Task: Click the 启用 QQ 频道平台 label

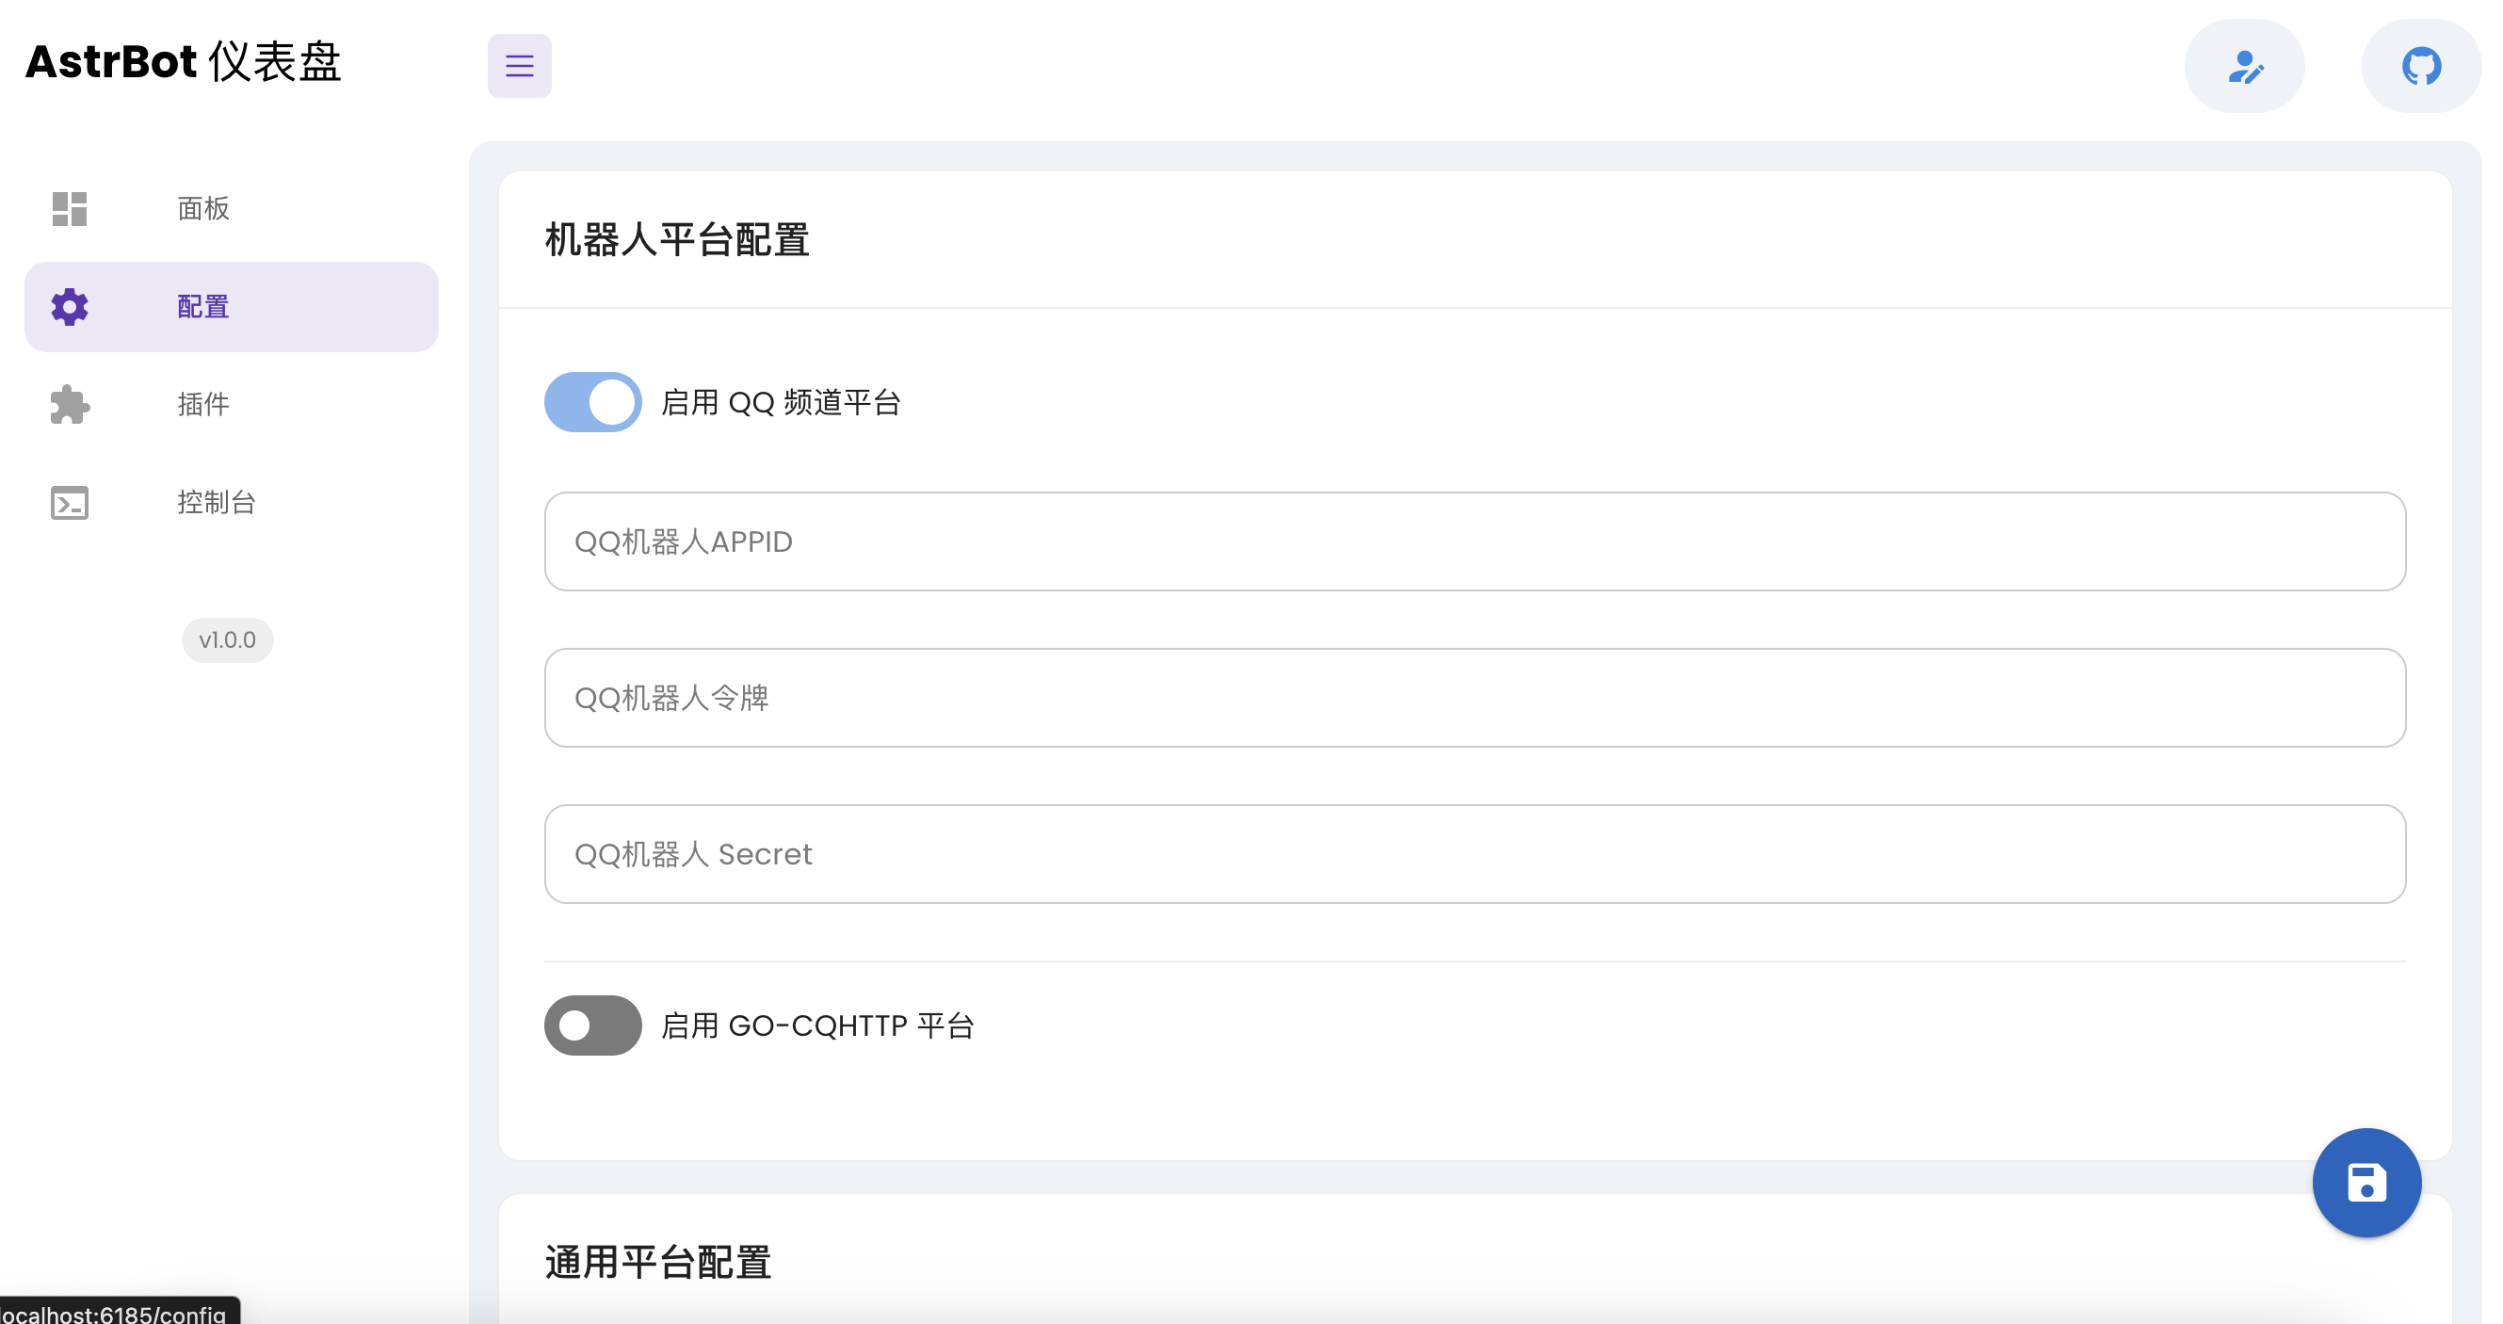Action: tap(782, 402)
